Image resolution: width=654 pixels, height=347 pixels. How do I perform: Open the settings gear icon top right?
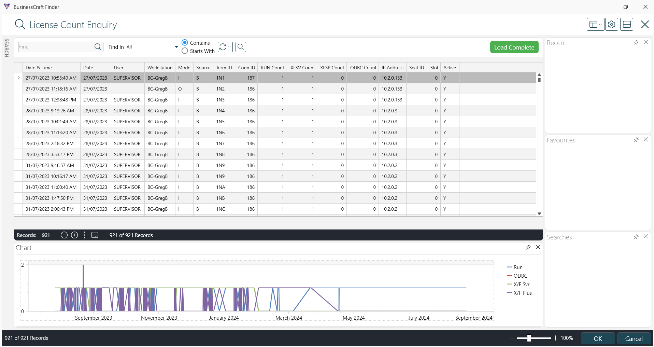coord(612,24)
